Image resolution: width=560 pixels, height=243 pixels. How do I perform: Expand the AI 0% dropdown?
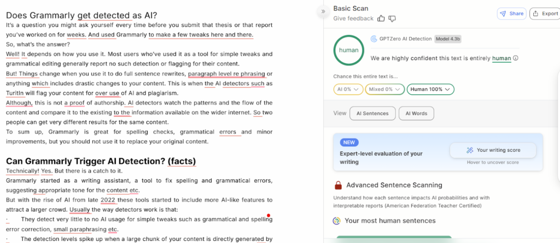(348, 89)
